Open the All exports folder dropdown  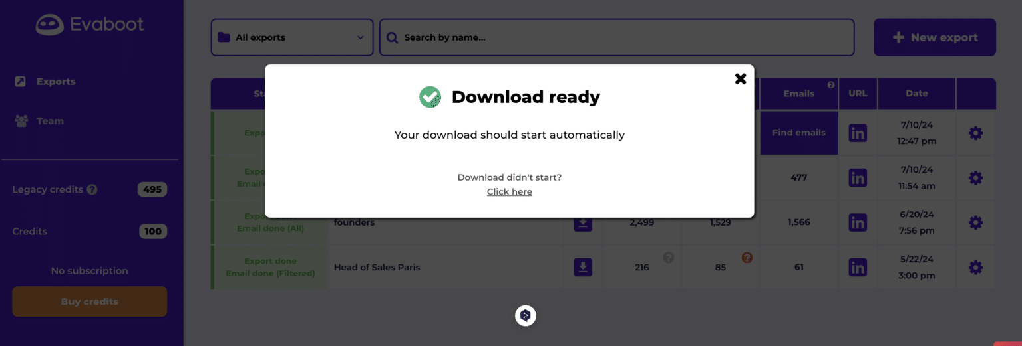click(291, 37)
